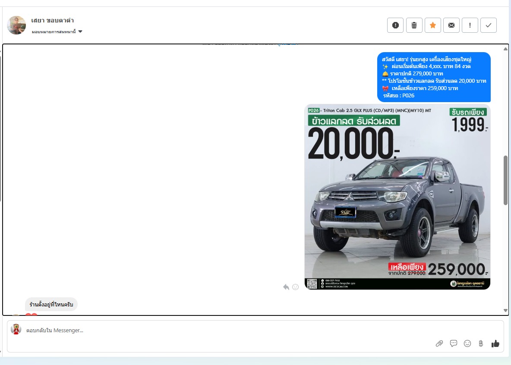This screenshot has width=511, height=365.
Task: Open saved replies speech bubble icon
Action: (x=454, y=343)
